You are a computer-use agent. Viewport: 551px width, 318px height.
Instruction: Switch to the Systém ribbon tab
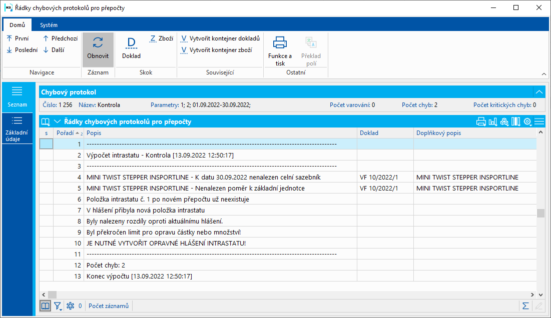pyautogui.click(x=49, y=25)
